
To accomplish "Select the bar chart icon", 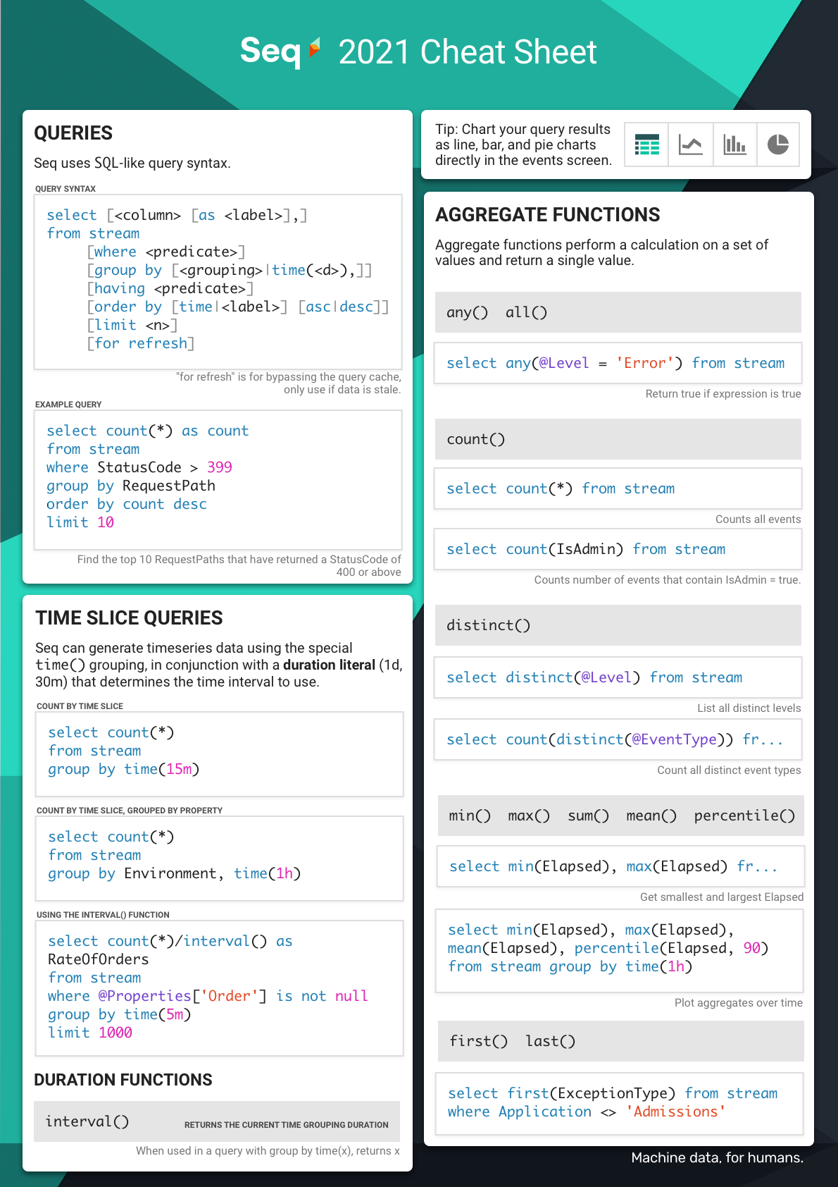I will pos(734,144).
